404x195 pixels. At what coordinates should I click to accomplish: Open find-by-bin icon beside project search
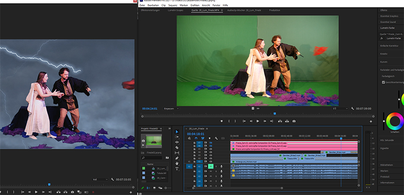(167, 158)
